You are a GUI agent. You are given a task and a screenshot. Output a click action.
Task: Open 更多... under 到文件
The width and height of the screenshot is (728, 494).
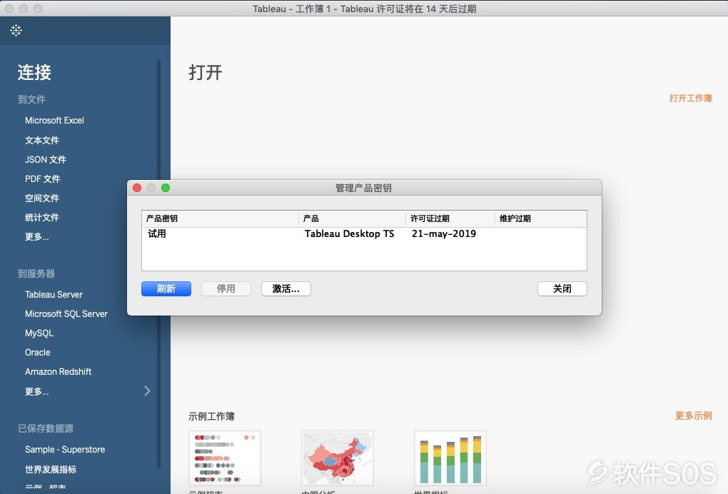[x=36, y=237]
